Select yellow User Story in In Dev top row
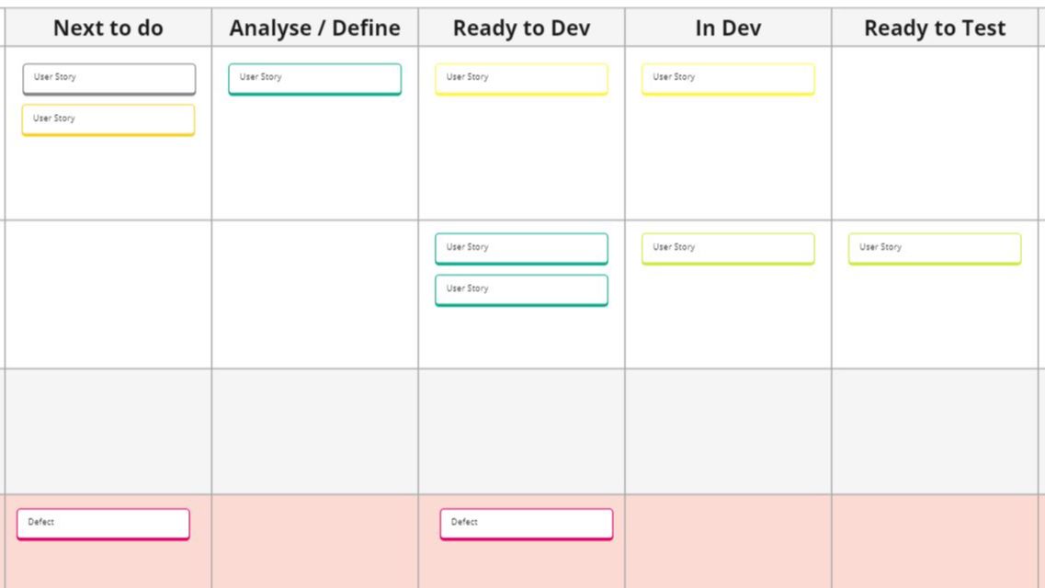This screenshot has width=1045, height=588. (x=728, y=79)
